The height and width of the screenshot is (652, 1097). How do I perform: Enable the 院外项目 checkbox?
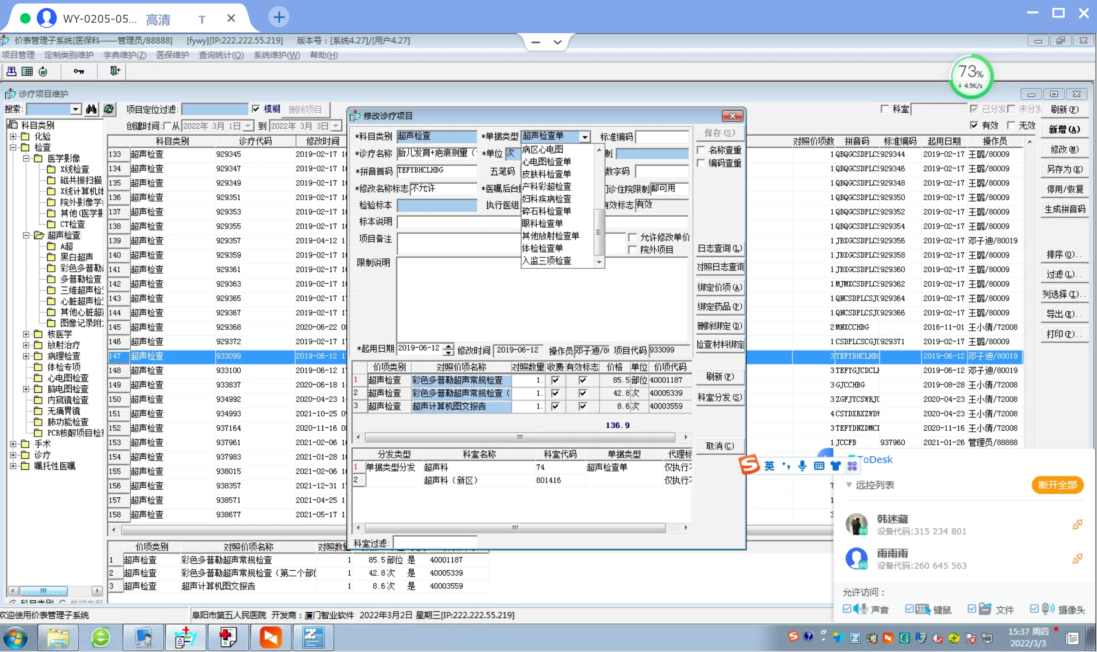(x=632, y=250)
